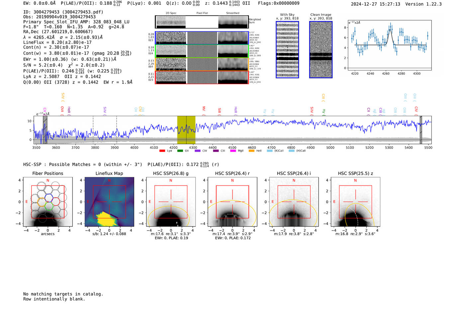Click the green OII legend swatch
This screenshot has width=465, height=317.
(x=180, y=151)
